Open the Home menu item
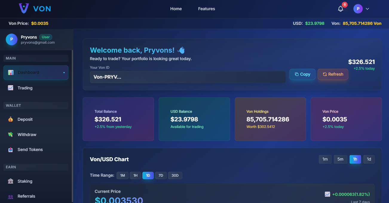Screen dimensions: 389x203 (x=176, y=9)
